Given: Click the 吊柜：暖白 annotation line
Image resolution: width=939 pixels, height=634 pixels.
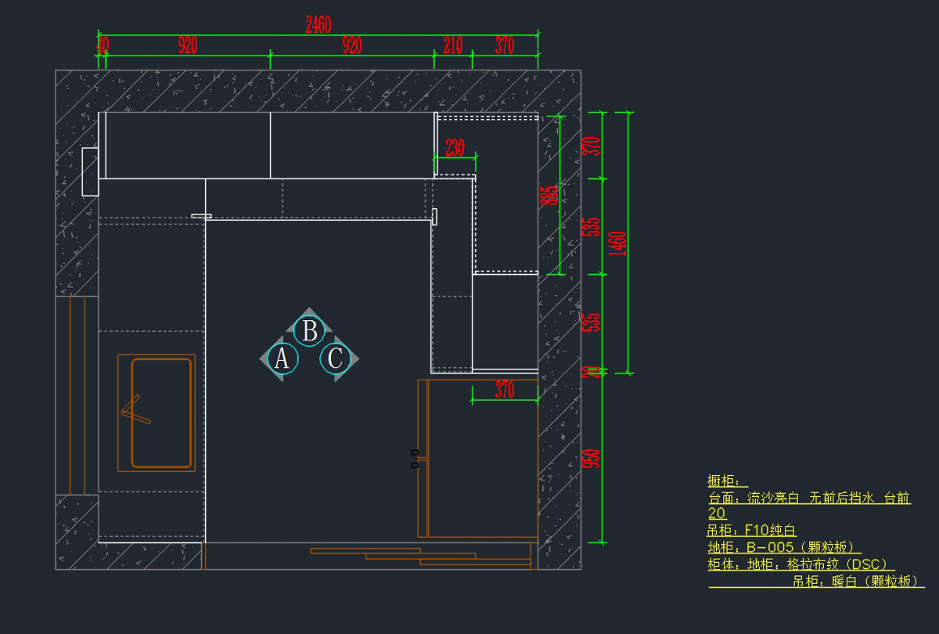Looking at the screenshot, I should pyautogui.click(x=858, y=581).
